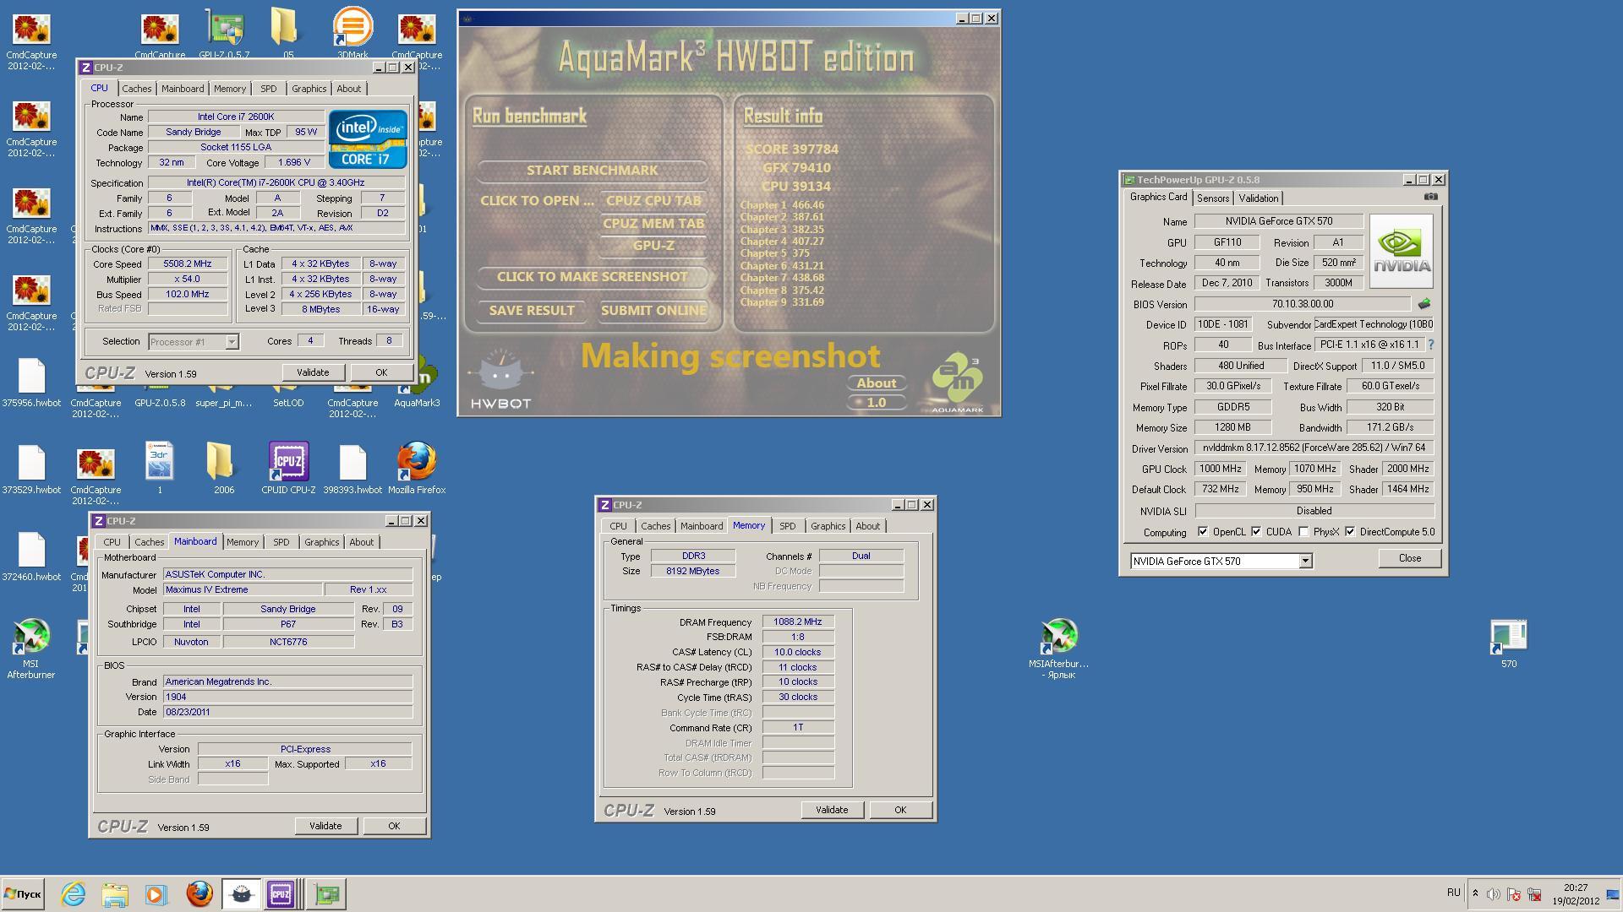The width and height of the screenshot is (1623, 912).
Task: Click CPUZ CPU TAB button
Action: tap(653, 201)
